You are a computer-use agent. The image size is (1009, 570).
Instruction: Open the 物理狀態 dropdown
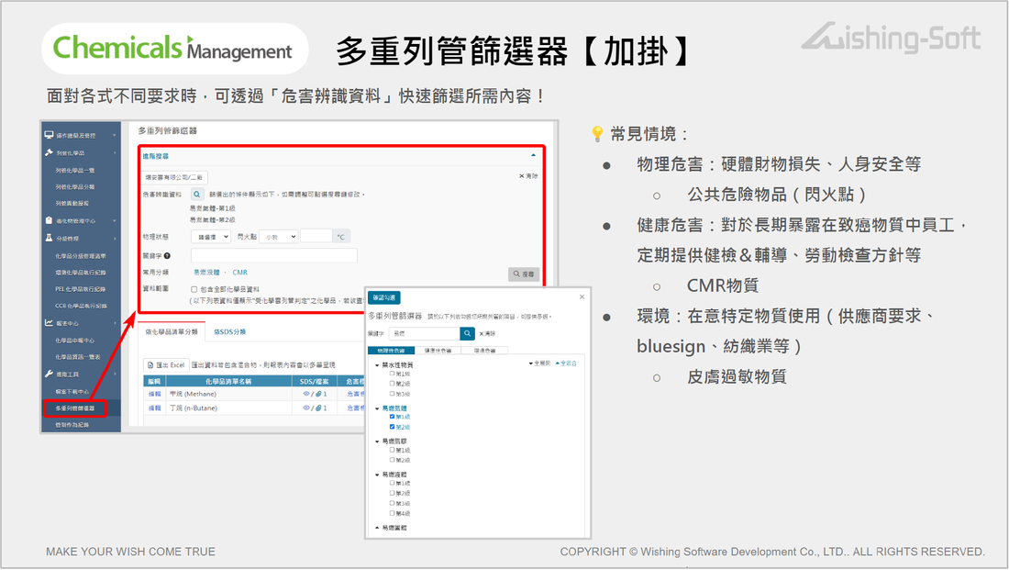point(210,237)
